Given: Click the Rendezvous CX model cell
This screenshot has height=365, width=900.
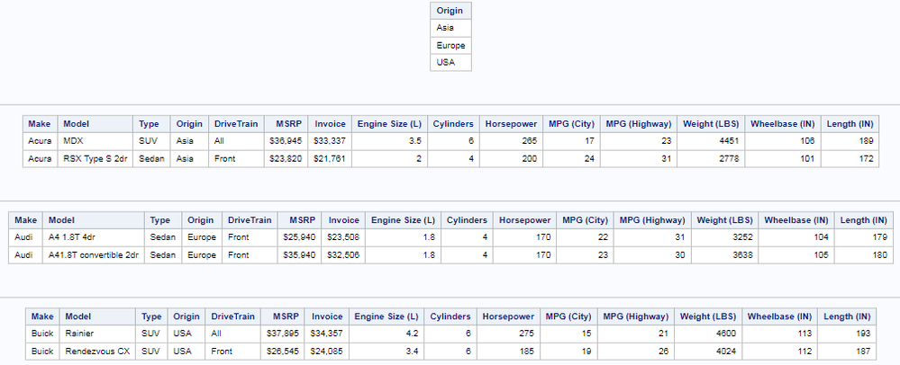Looking at the screenshot, I should 97,352.
